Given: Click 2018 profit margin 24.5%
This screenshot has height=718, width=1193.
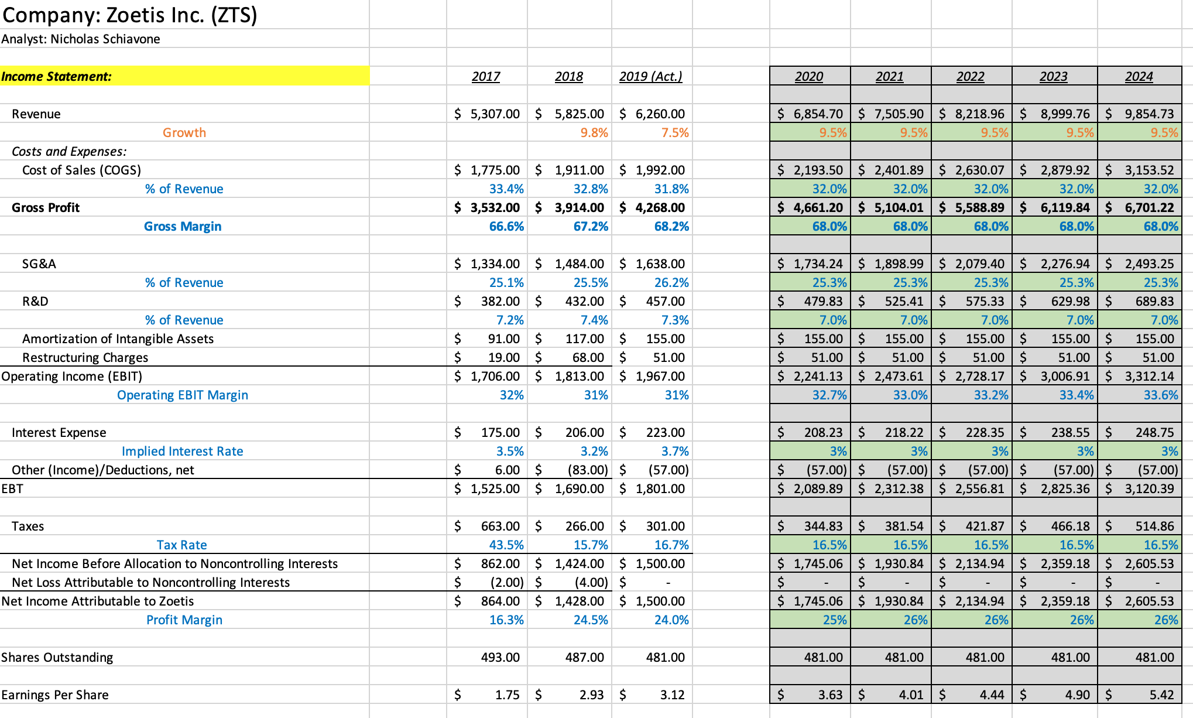Looking at the screenshot, I should tap(591, 620).
